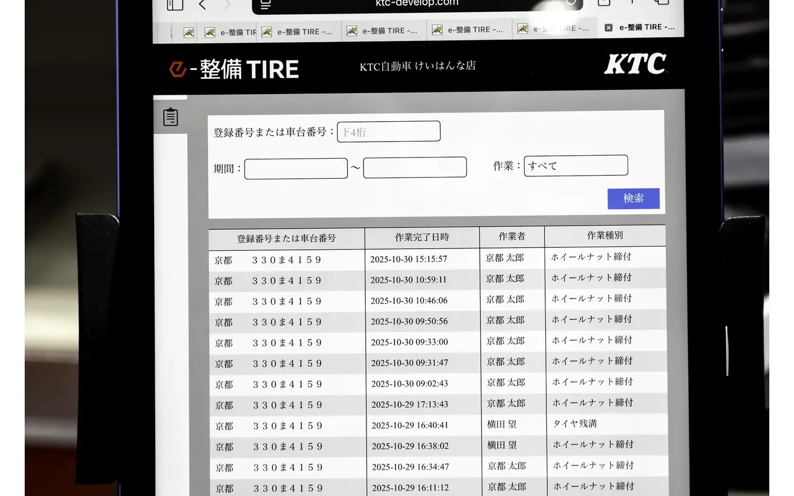794x496 pixels.
Task: Click the 作業完了日時 column header
Action: [x=422, y=237]
